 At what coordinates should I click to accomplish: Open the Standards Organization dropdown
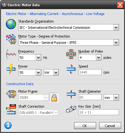pyautogui.click(x=116, y=28)
